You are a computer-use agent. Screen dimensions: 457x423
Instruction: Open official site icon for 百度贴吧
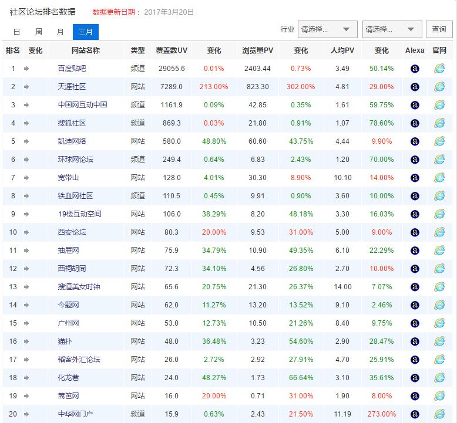pyautogui.click(x=439, y=69)
